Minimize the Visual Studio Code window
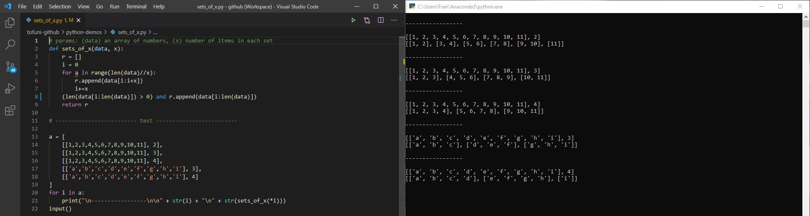 coord(357,6)
